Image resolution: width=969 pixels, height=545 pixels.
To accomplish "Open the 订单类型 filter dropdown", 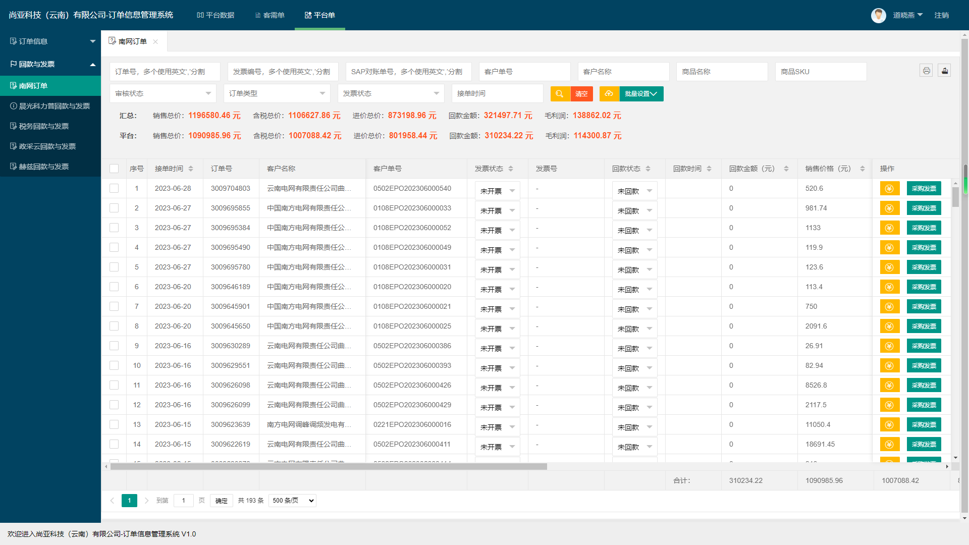I will pyautogui.click(x=277, y=93).
